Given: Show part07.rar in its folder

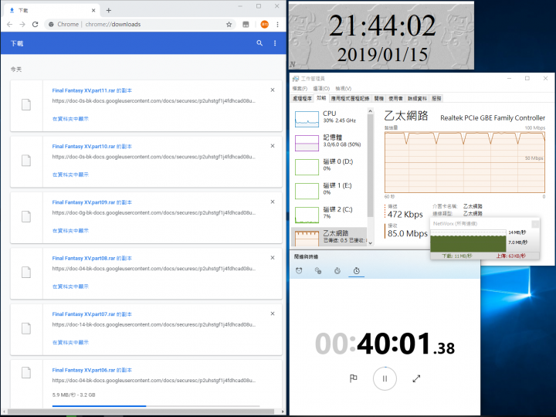Looking at the screenshot, I should tap(70, 343).
